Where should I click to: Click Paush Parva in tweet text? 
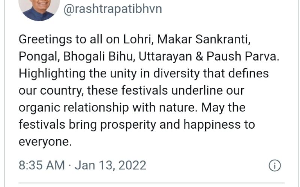coord(243,56)
